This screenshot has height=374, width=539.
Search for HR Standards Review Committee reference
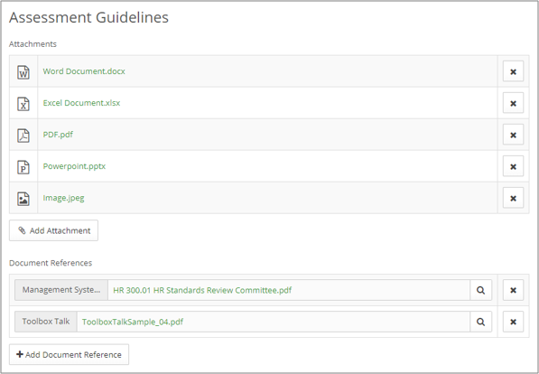click(x=480, y=290)
